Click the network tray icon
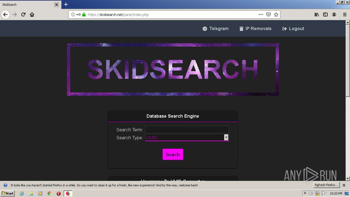Viewport: 350px width, 197px height. click(317, 194)
